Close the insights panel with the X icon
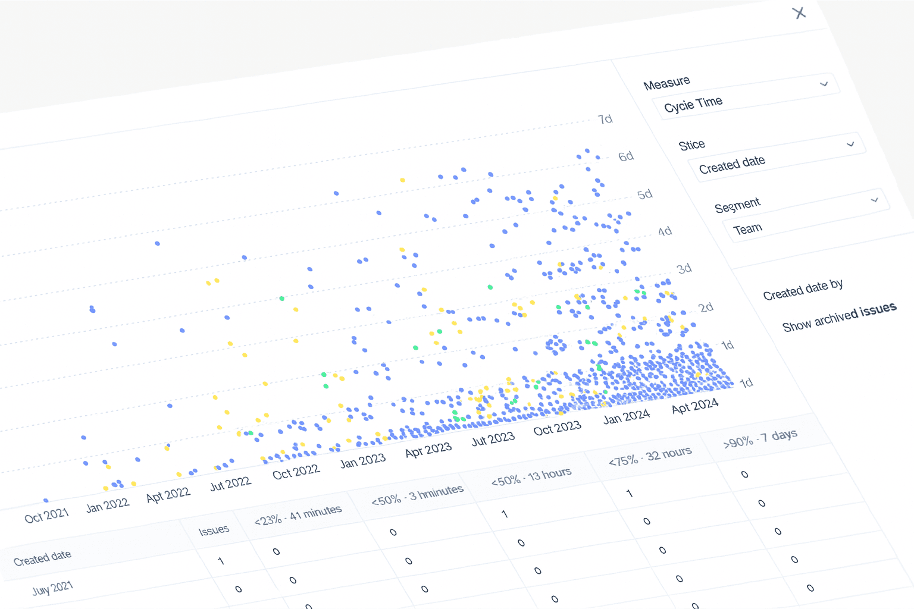 pos(799,13)
